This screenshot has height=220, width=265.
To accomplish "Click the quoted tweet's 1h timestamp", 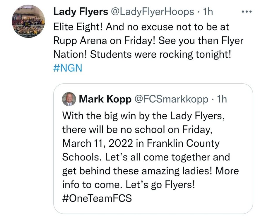I will point(222,99).
